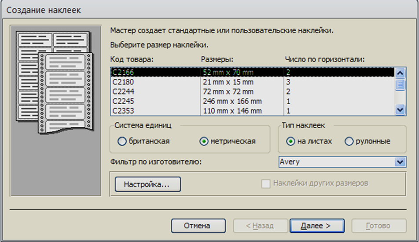Click the label list scrollbar thumb
419x242 pixels.
click(400, 84)
